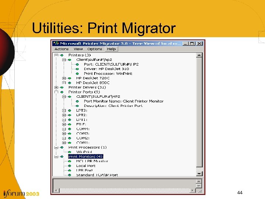Click the green icon beside LPT2:

pos(70,115)
